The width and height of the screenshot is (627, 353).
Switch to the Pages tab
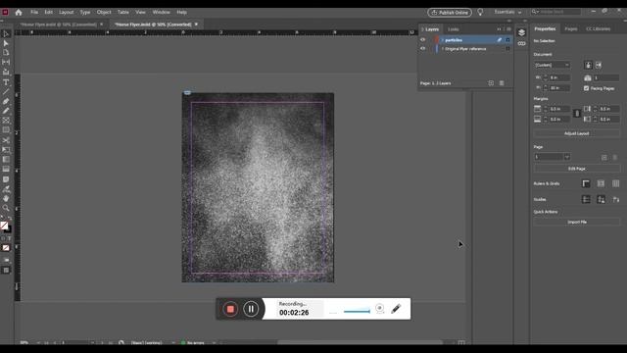571,28
